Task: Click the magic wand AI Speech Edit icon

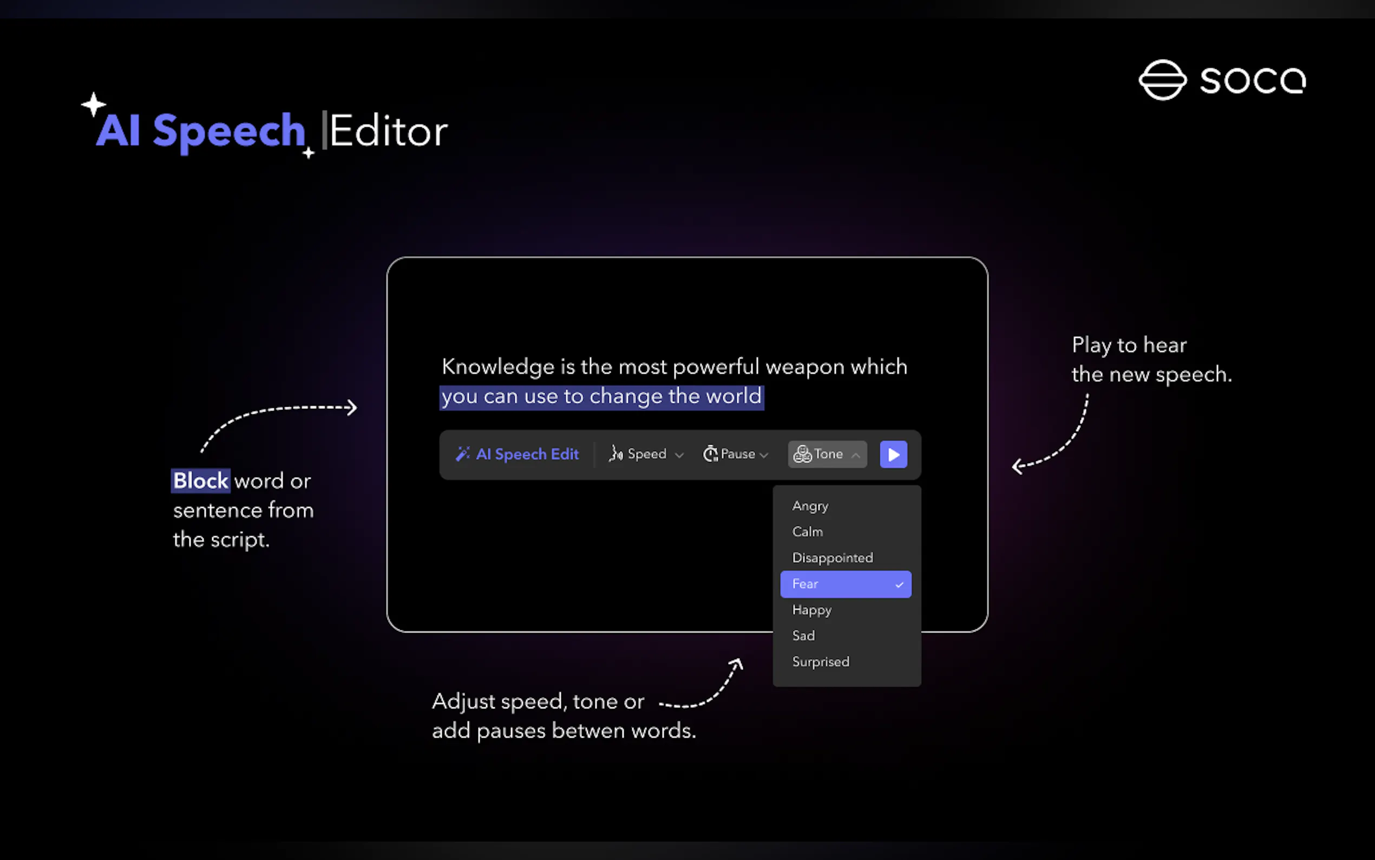Action: pos(463,454)
